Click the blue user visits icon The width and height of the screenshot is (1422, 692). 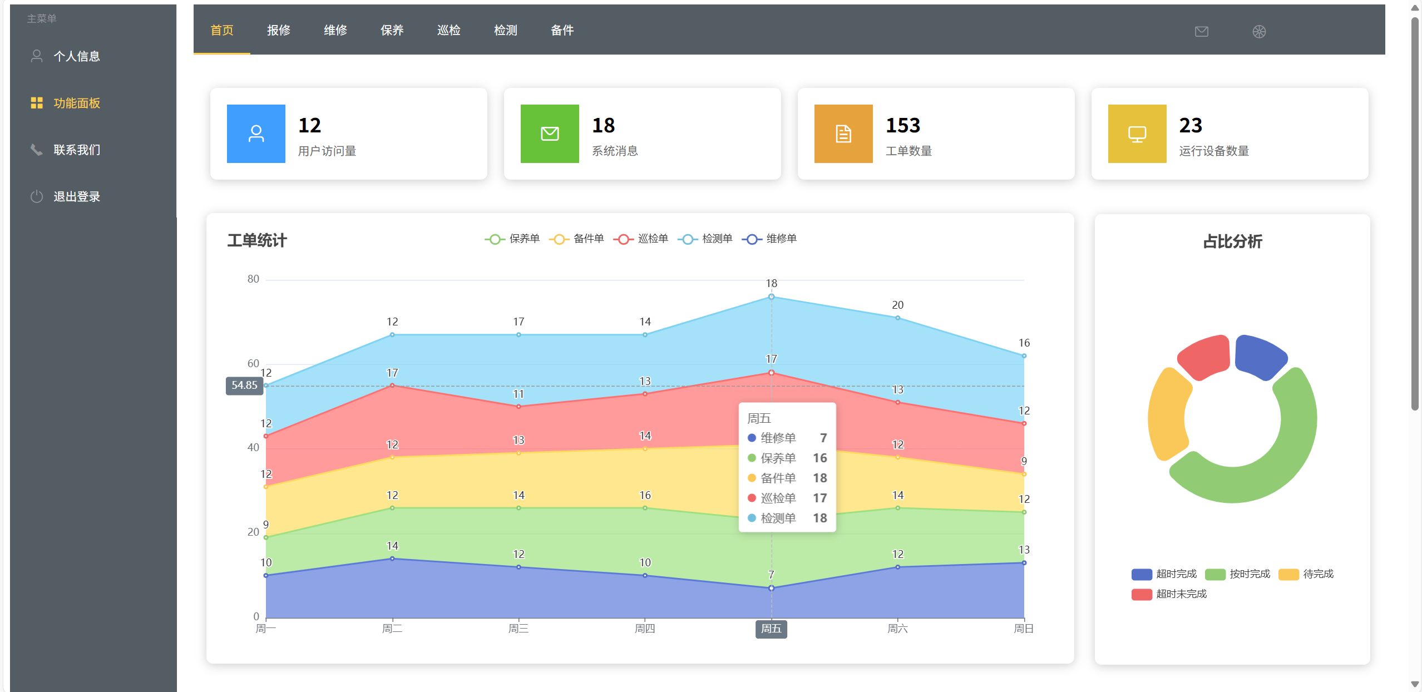point(256,134)
